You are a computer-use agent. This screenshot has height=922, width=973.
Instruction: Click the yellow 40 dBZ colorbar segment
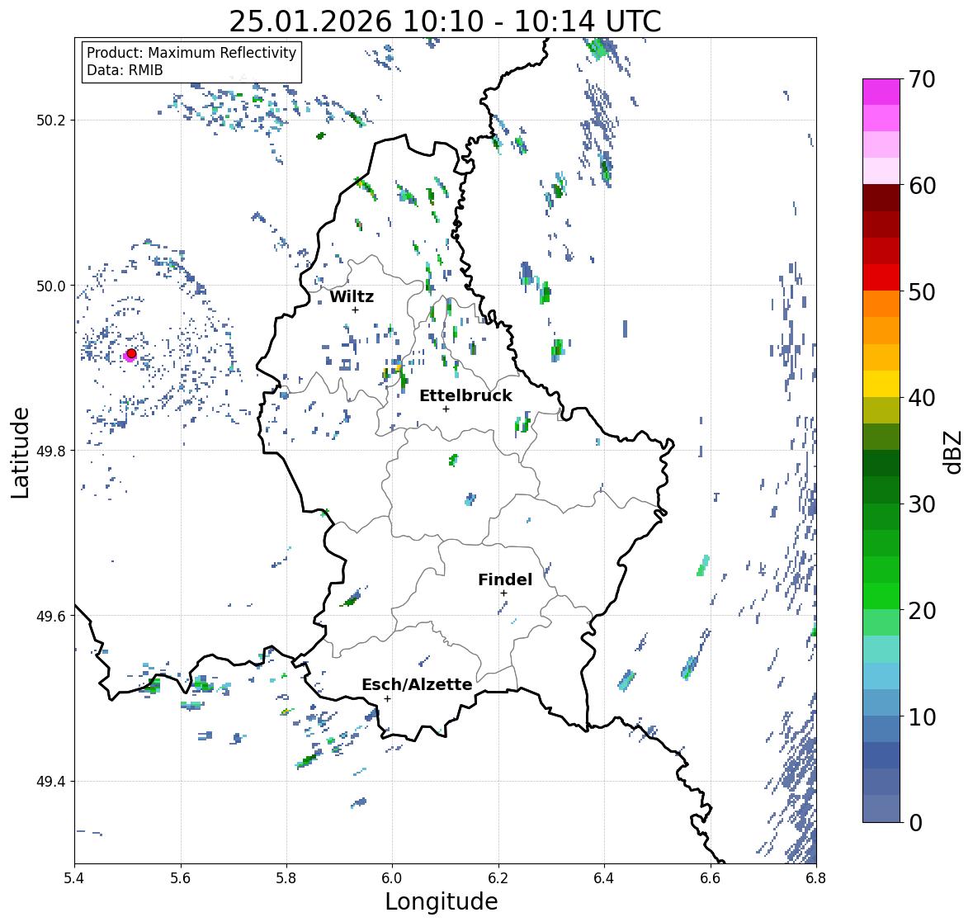(881, 384)
